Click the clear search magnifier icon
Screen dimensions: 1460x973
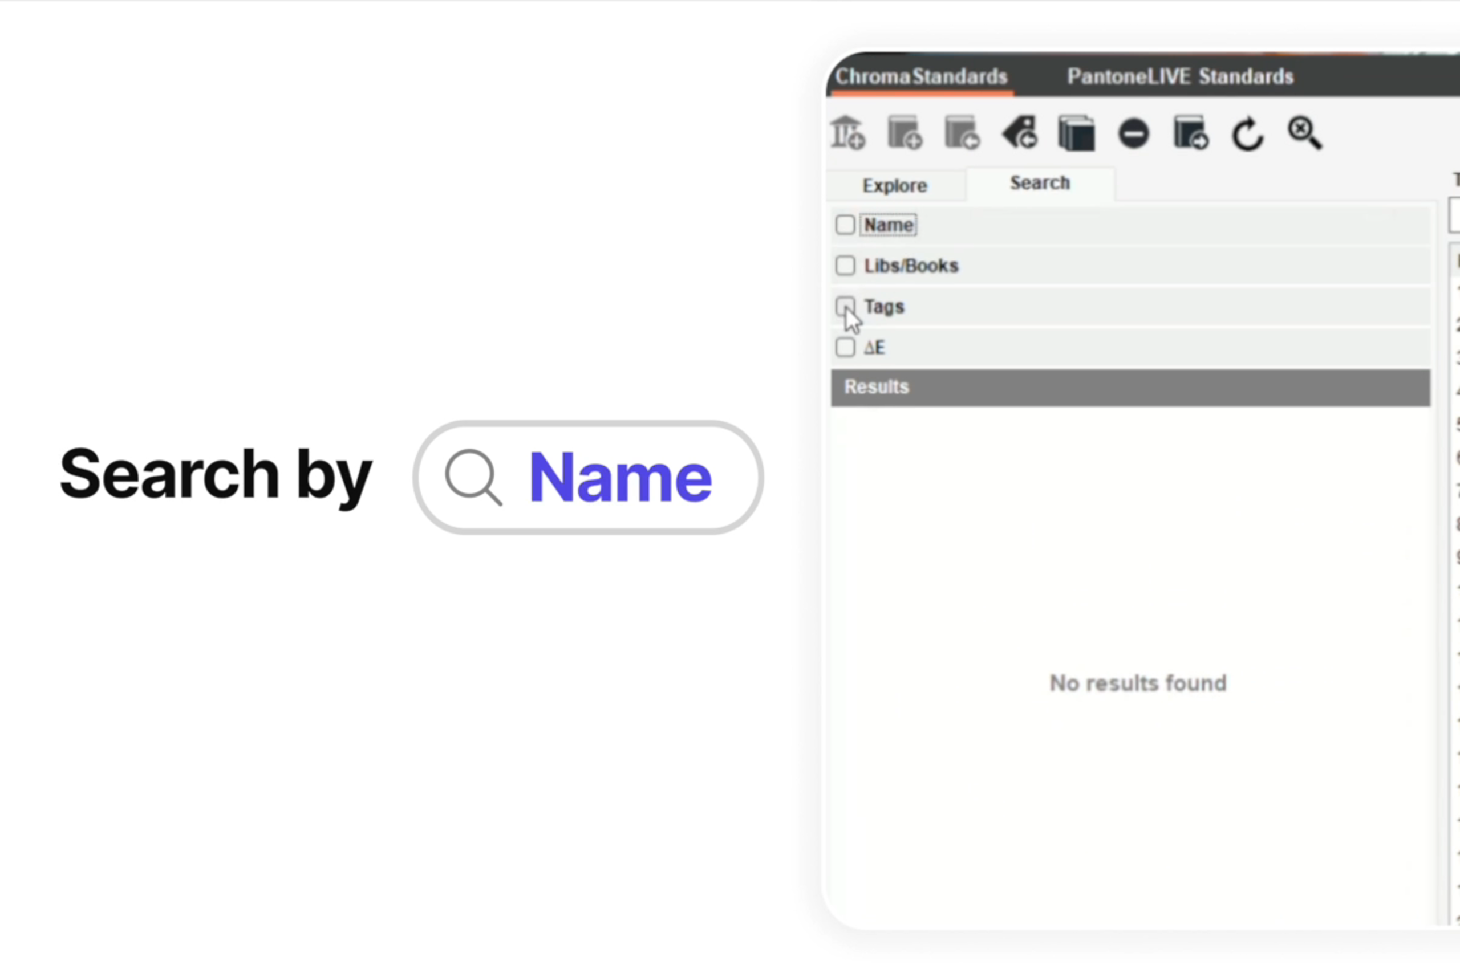coord(1305,133)
